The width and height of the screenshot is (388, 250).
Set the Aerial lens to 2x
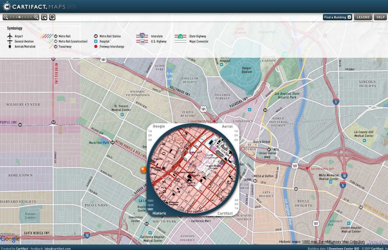pos(236,135)
